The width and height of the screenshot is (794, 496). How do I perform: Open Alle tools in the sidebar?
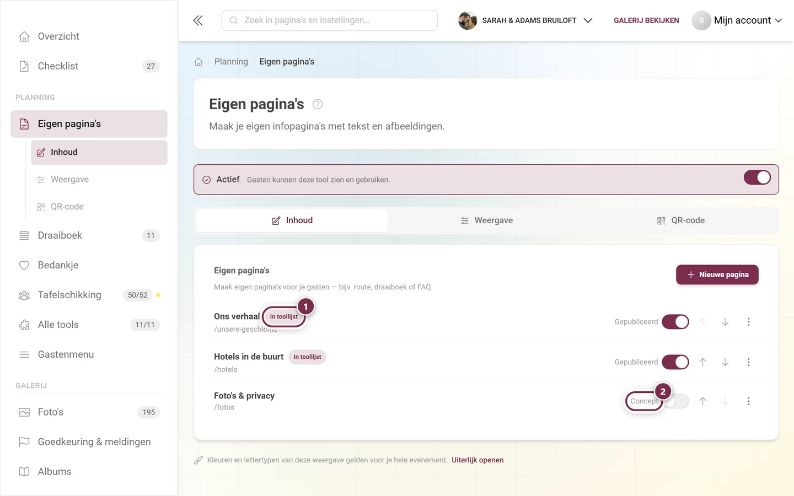(89, 325)
